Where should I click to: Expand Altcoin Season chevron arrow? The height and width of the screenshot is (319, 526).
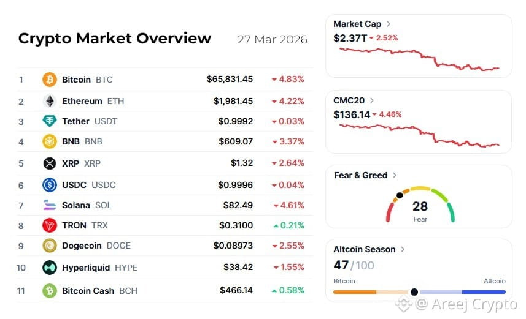(403, 249)
